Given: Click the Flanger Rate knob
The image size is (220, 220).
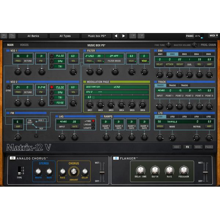Looking at the screenshot, I should pyautogui.click(x=169, y=170).
